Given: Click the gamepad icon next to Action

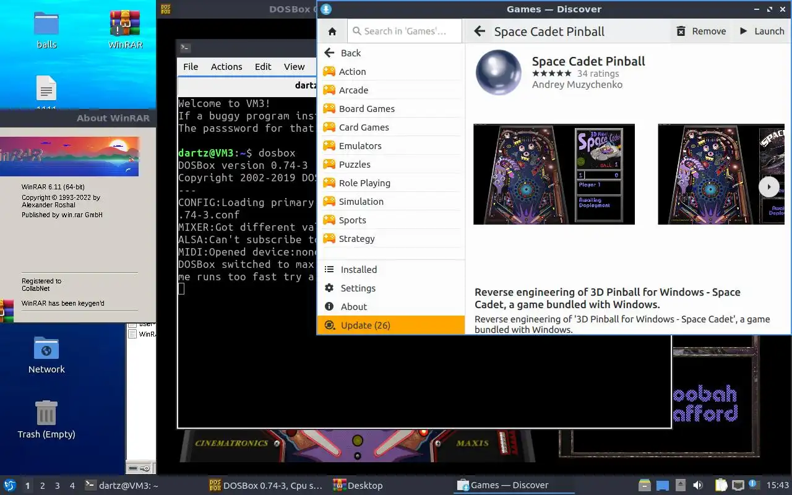Looking at the screenshot, I should click(329, 72).
